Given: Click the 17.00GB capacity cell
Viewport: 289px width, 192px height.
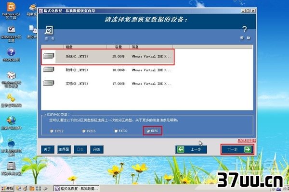Looking at the screenshot, I should coord(118,84).
